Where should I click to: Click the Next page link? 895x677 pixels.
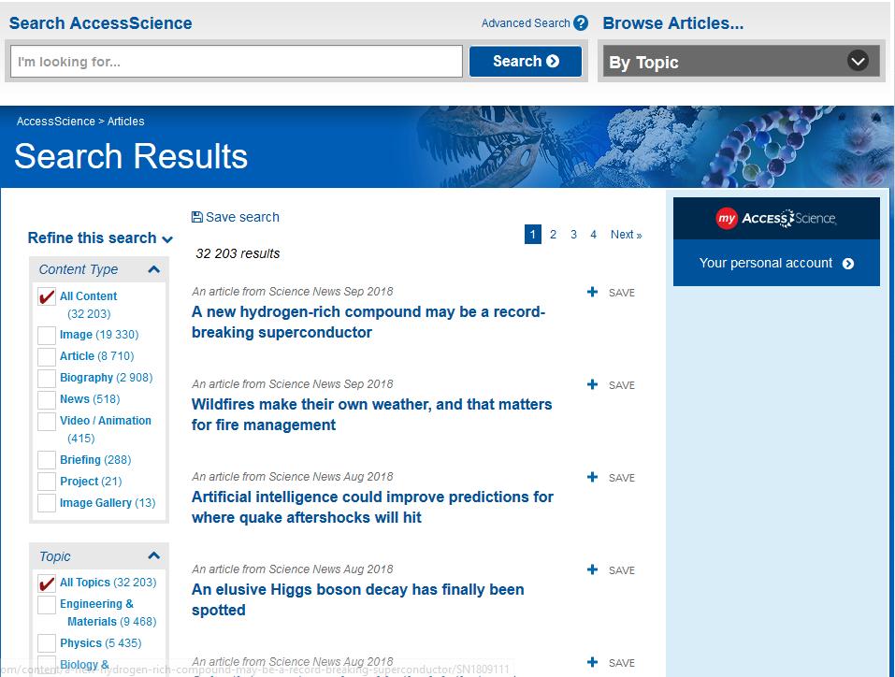point(627,234)
